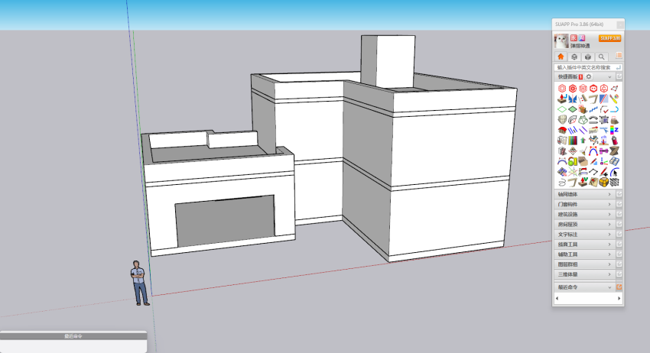This screenshot has width=650, height=353.
Task: Click the left scroll arrow in recent commands
Action: click(x=557, y=298)
